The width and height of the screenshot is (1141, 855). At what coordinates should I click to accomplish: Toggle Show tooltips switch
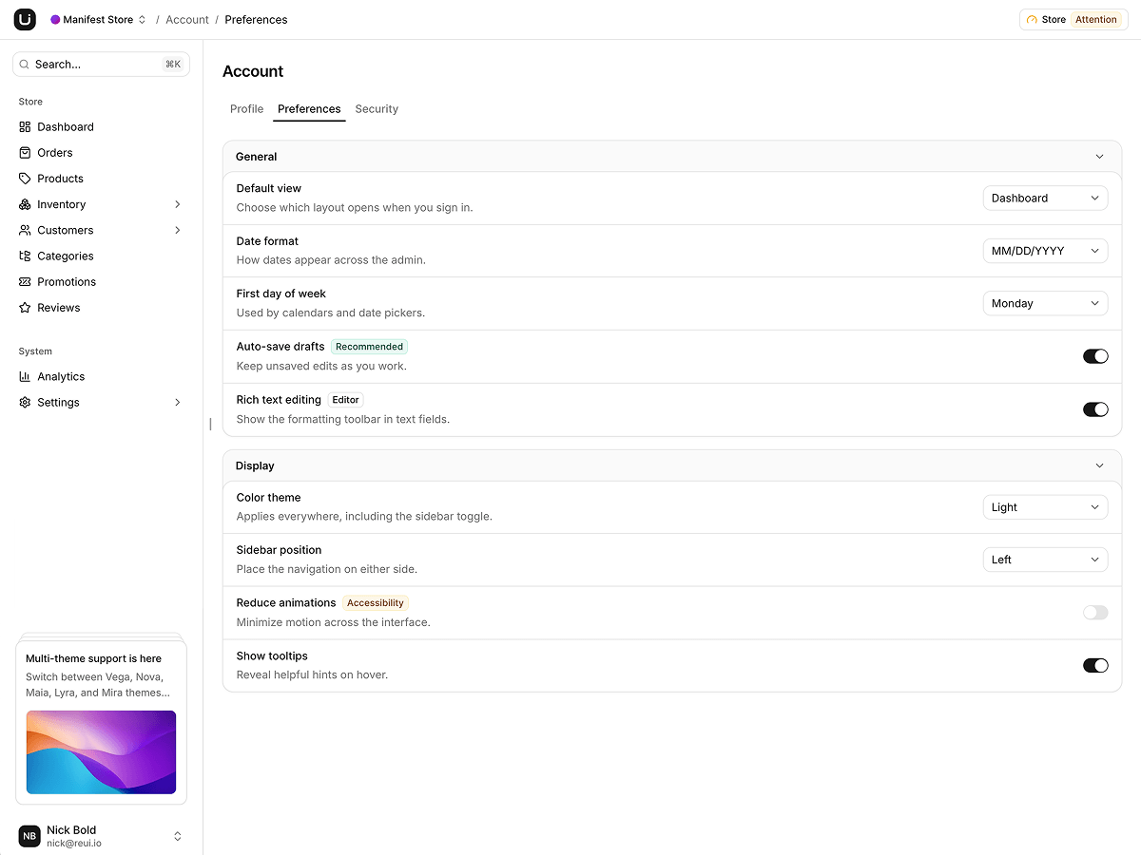pyautogui.click(x=1095, y=665)
